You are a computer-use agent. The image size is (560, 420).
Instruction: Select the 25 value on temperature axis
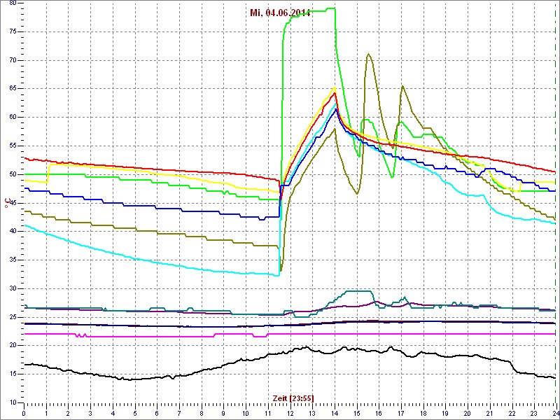click(12, 317)
